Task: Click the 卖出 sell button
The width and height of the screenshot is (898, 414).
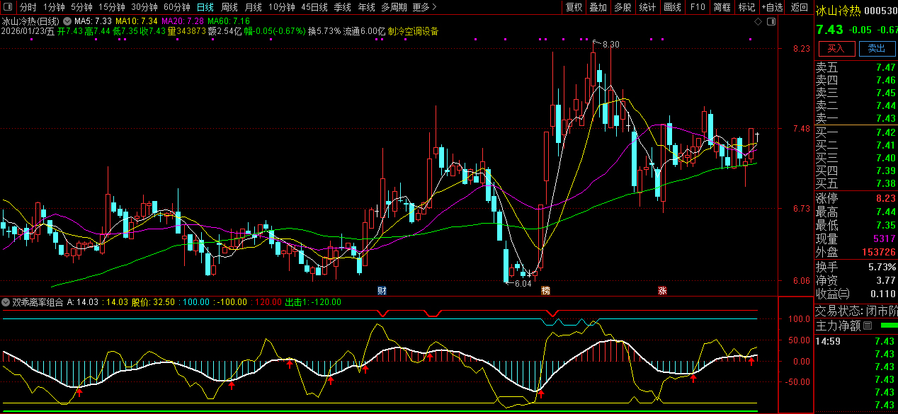Action: coord(877,48)
